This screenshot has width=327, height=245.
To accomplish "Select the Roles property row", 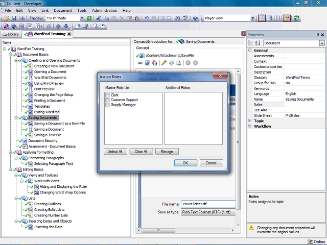I will click(289, 105).
